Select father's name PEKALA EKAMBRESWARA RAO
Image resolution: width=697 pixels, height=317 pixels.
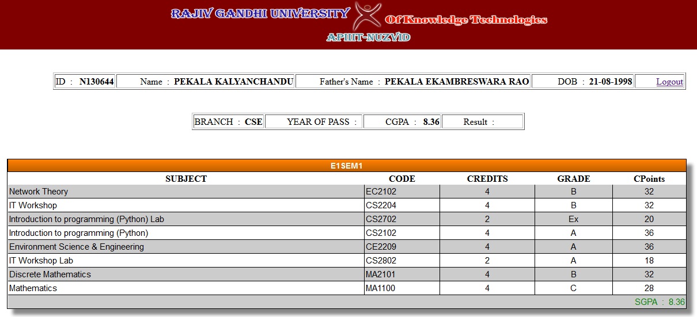(457, 82)
